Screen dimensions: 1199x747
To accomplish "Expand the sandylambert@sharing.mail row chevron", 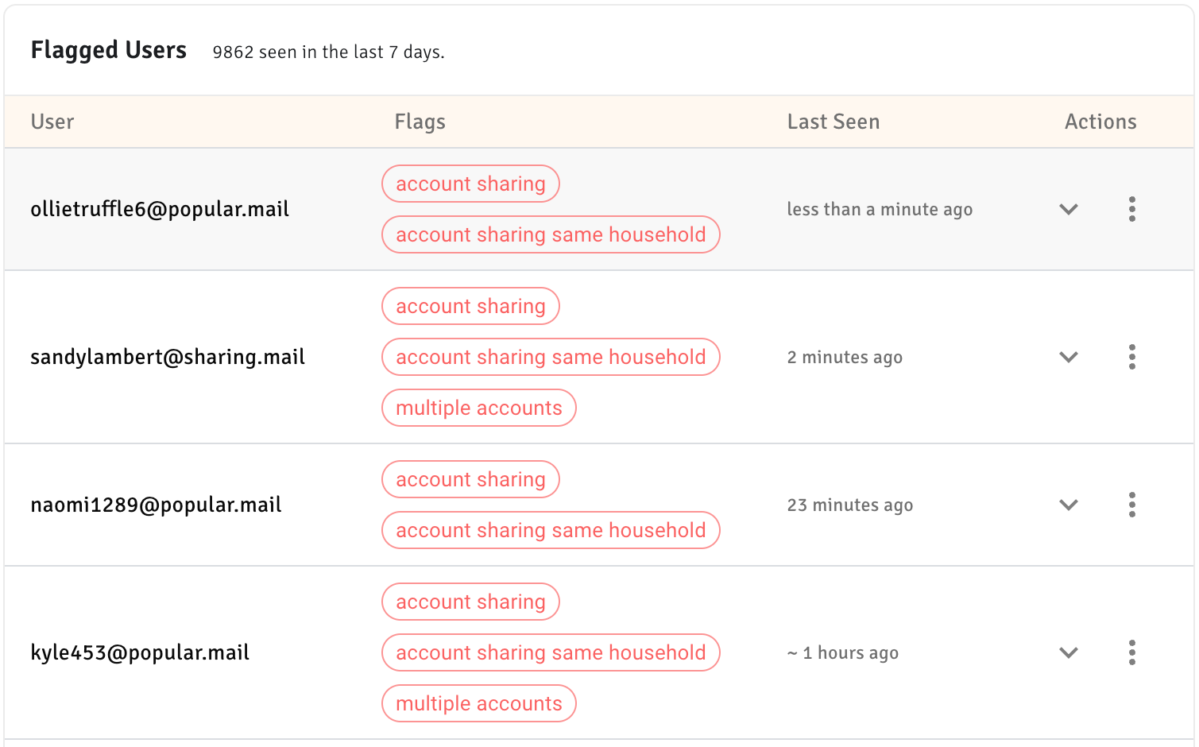I will 1069,357.
